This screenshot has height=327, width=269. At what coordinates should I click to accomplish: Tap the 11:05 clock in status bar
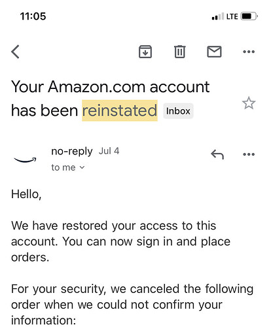click(x=33, y=16)
